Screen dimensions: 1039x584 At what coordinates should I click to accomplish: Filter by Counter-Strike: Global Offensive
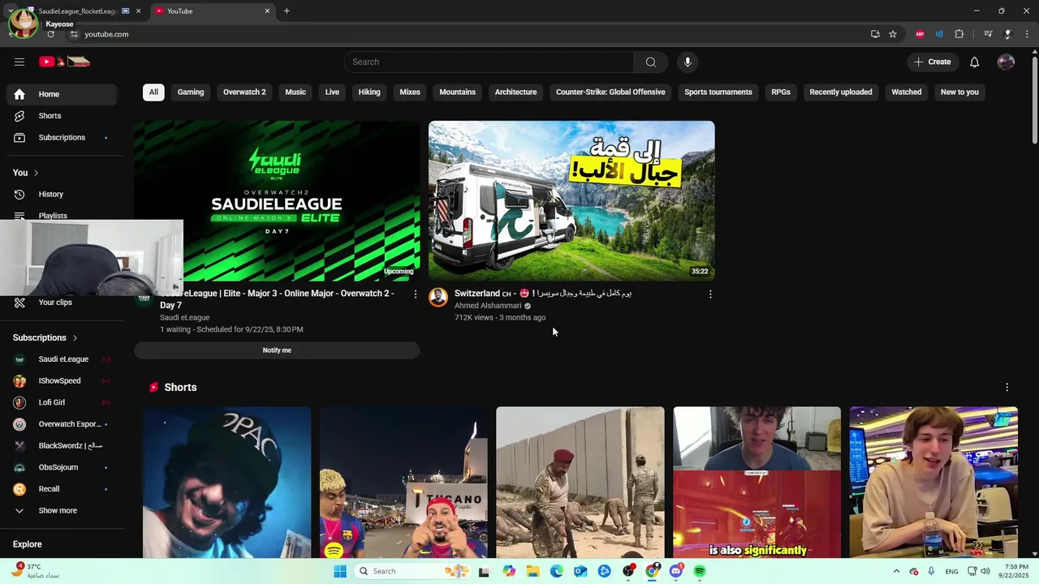point(610,92)
